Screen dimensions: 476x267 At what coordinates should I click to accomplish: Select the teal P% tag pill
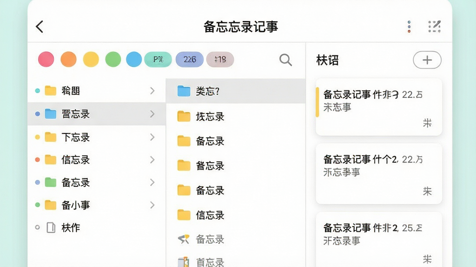click(x=158, y=59)
